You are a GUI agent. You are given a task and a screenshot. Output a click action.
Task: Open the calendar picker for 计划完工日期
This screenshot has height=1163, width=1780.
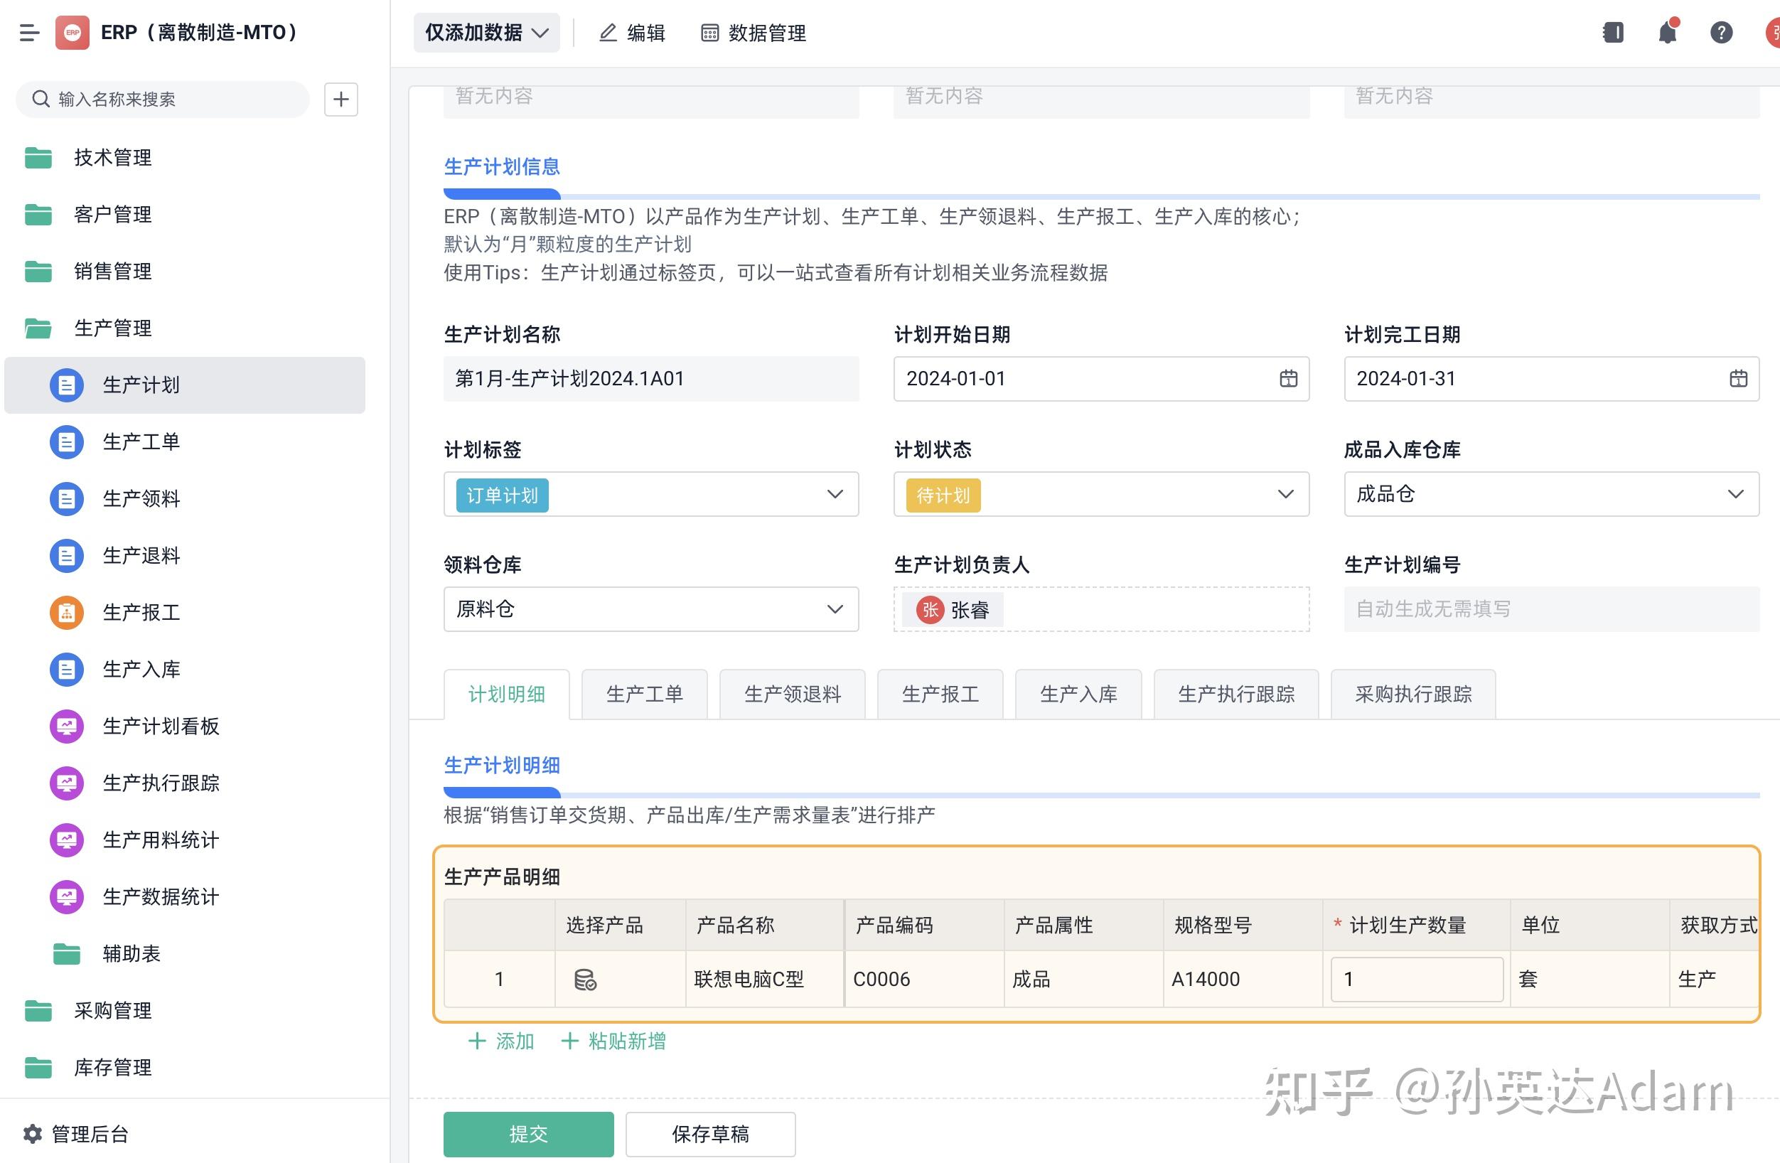(1737, 379)
